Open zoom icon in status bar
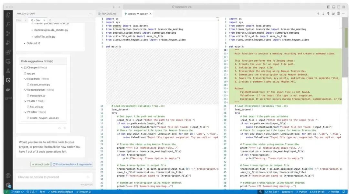Image resolution: width=349 pixels, height=194 pixels. 260,192
